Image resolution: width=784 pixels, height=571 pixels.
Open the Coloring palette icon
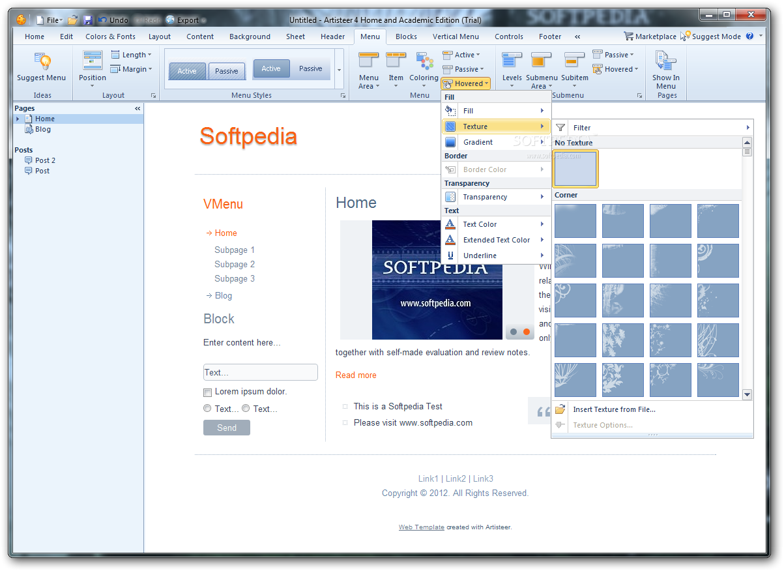pyautogui.click(x=424, y=61)
